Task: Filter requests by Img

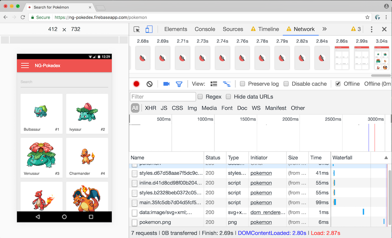Action: pyautogui.click(x=192, y=108)
